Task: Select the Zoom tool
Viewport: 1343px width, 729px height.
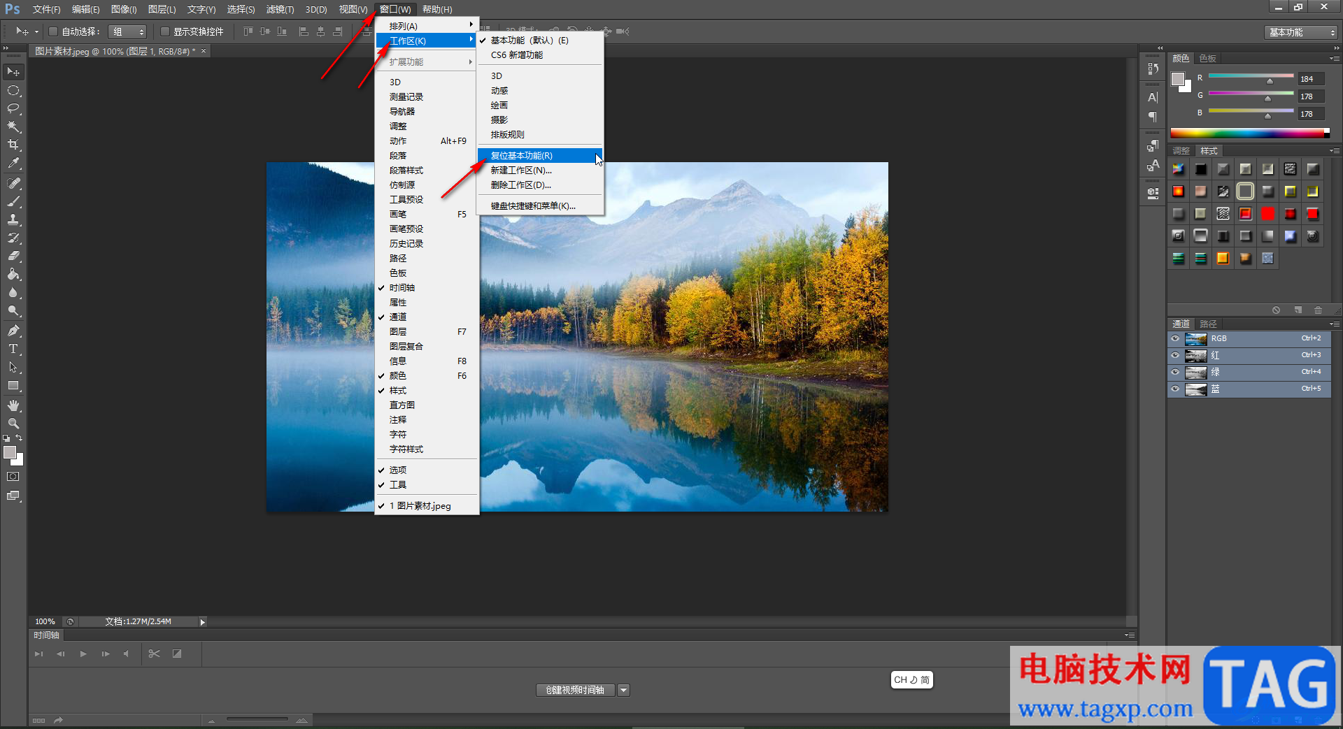Action: 13,424
